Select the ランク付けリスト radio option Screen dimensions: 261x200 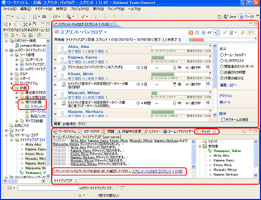pyautogui.click(x=221, y=60)
